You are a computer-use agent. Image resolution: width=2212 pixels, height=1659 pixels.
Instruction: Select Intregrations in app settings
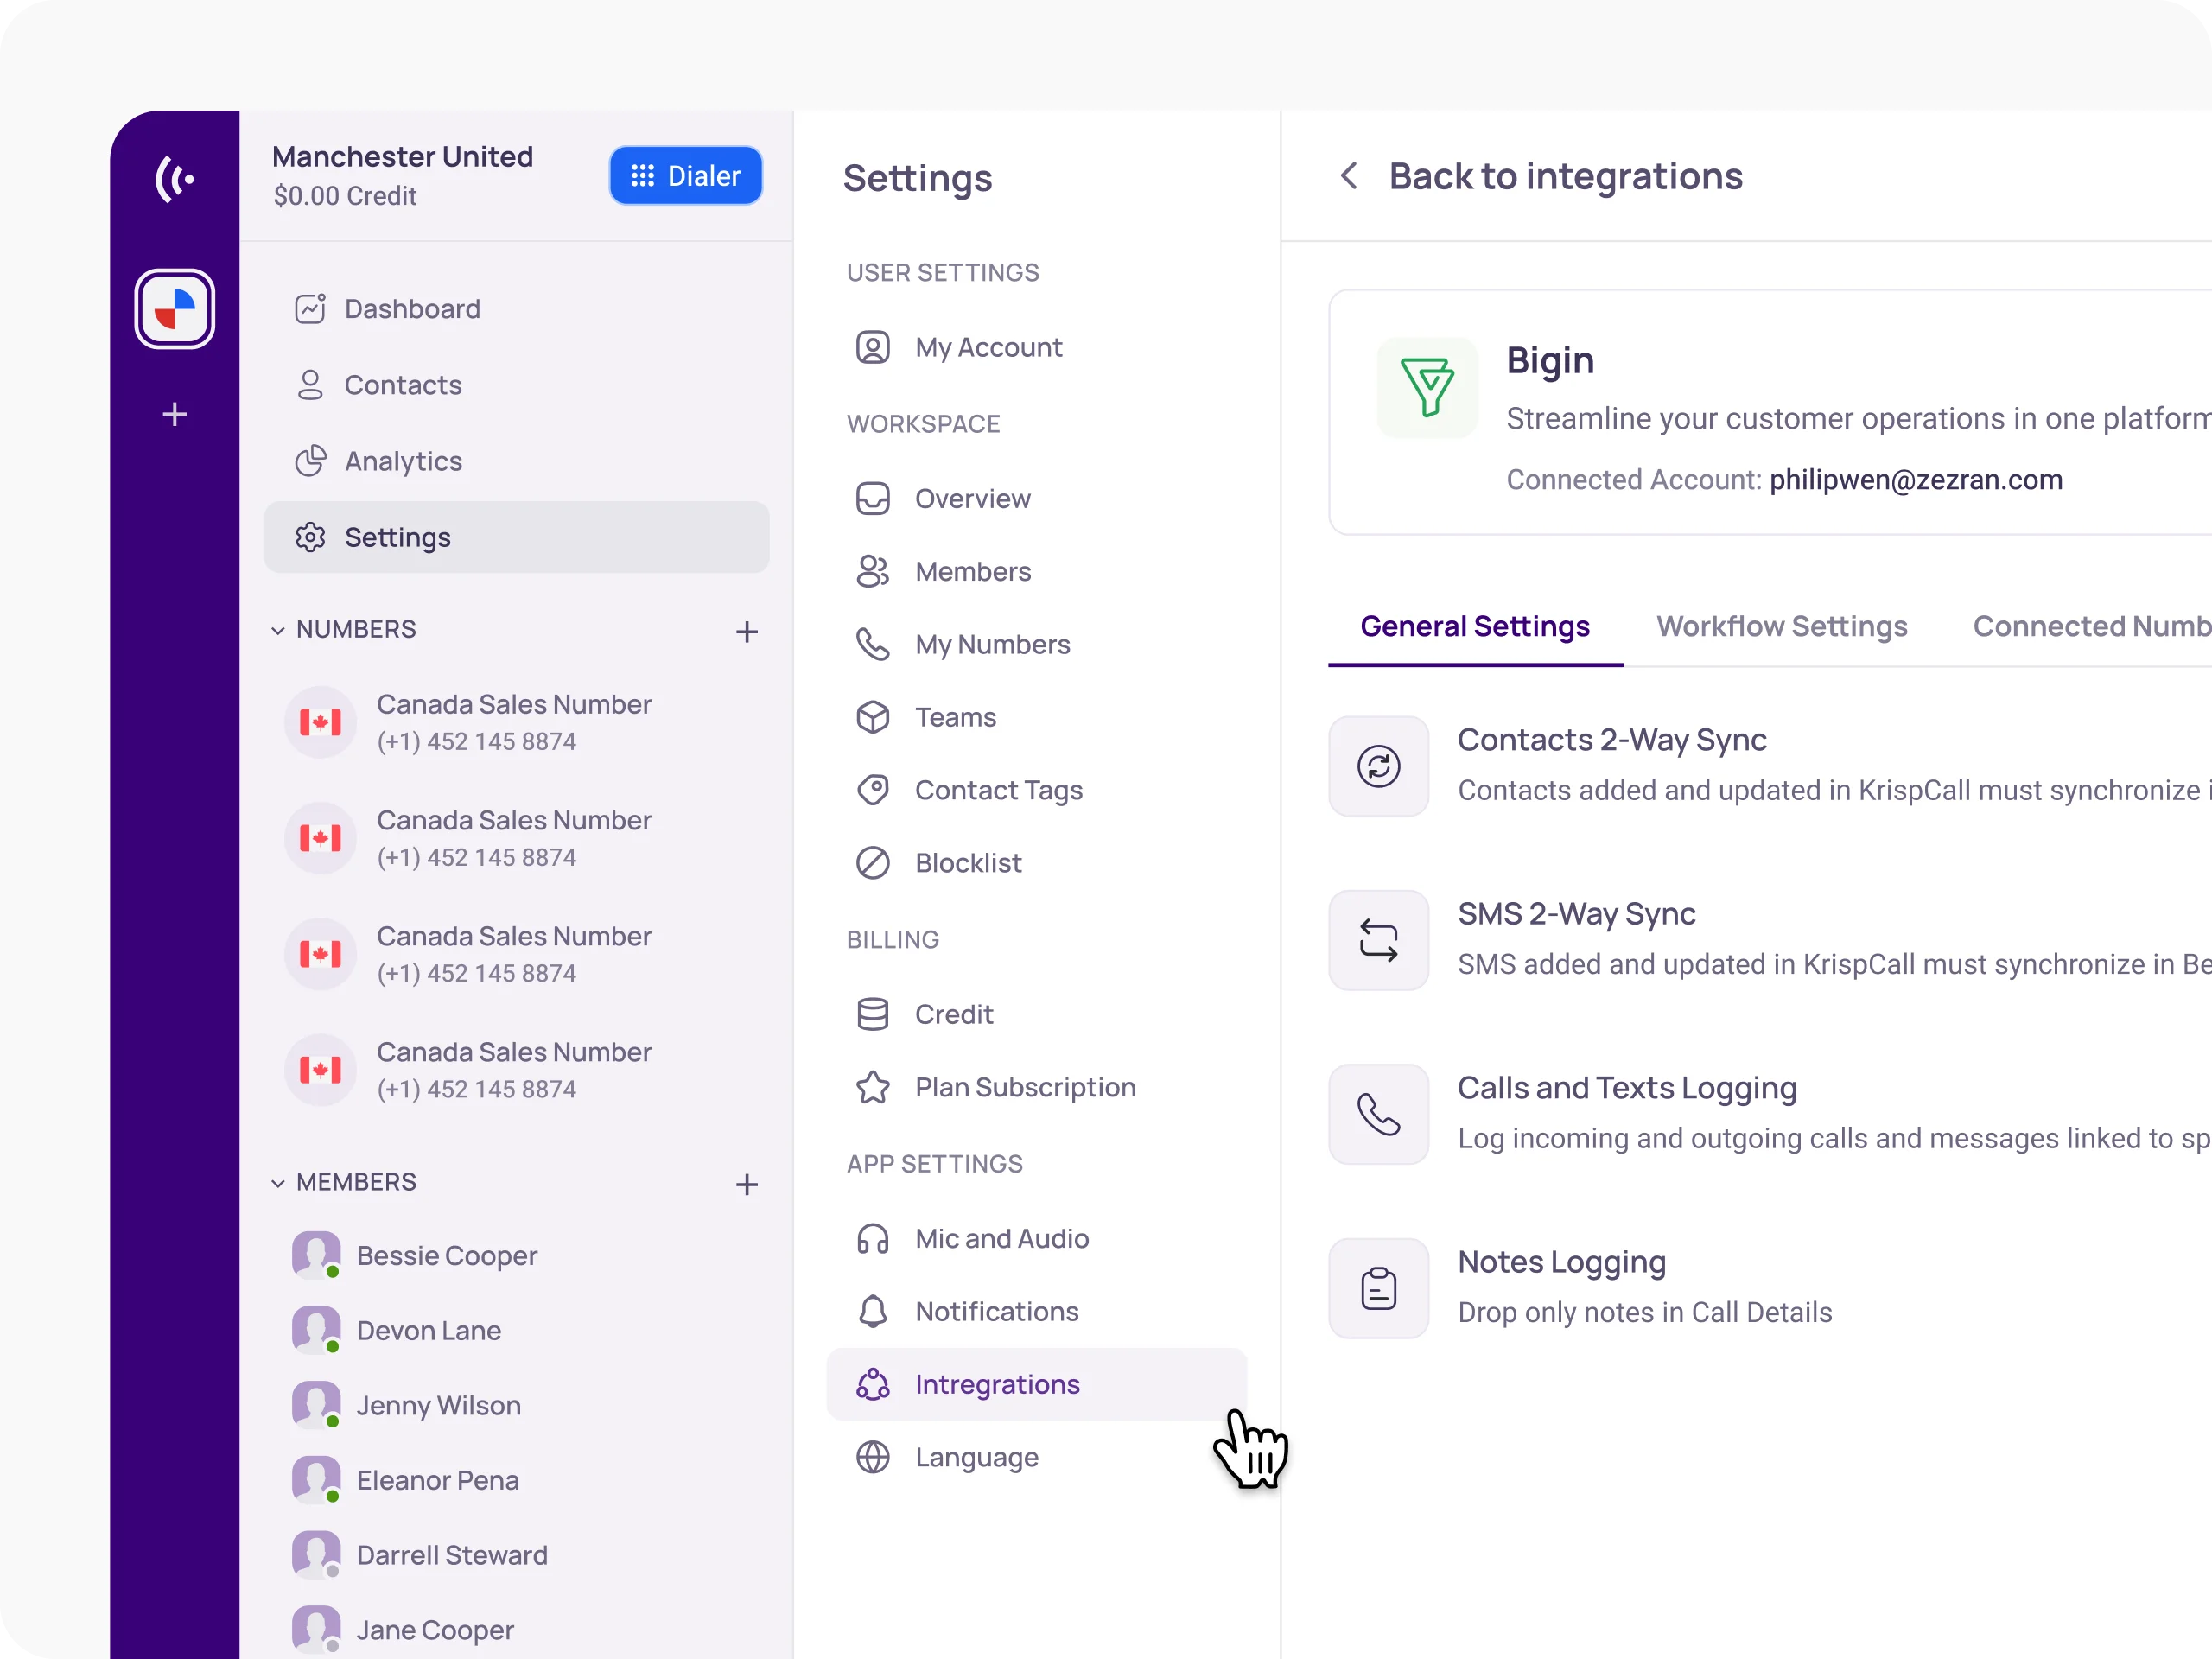point(1037,1384)
